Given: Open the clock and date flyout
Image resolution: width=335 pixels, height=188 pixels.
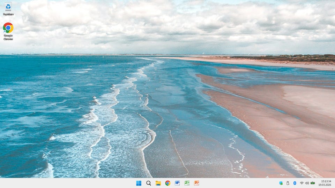Looking at the screenshot, I should [x=326, y=183].
